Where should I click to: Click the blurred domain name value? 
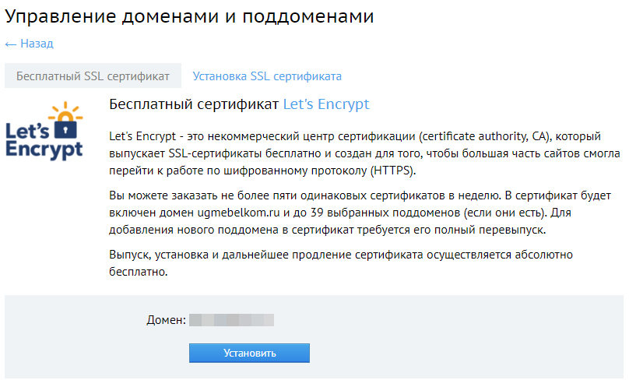pos(232,320)
